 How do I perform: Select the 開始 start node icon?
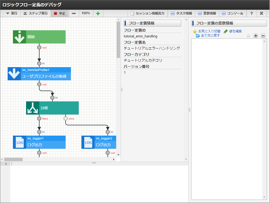point(19,37)
